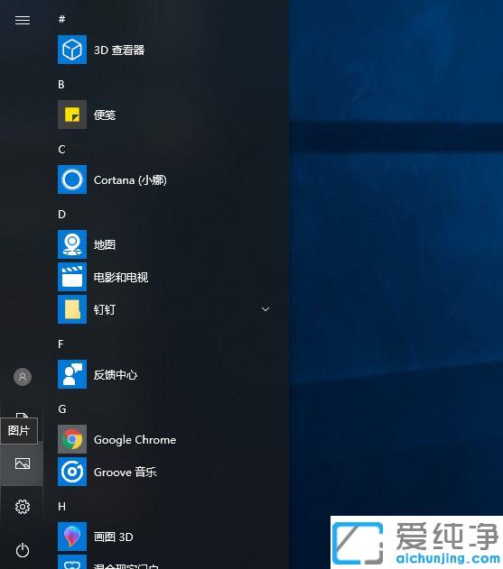Select the 画图 3D text label

(114, 537)
